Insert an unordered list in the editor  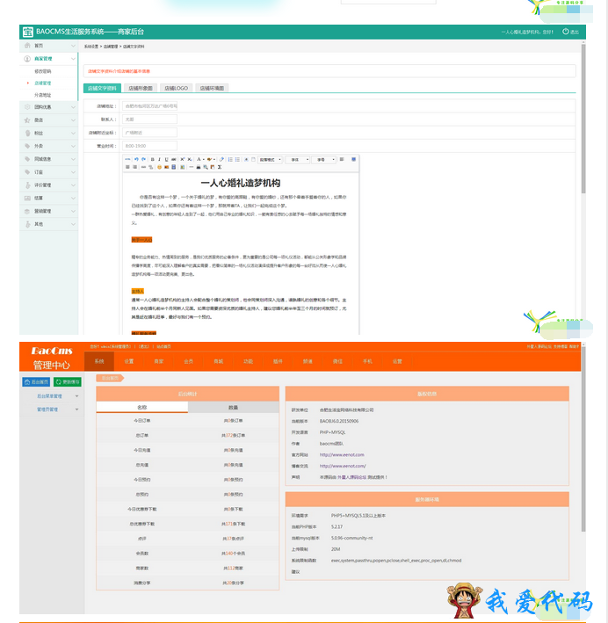(x=237, y=159)
